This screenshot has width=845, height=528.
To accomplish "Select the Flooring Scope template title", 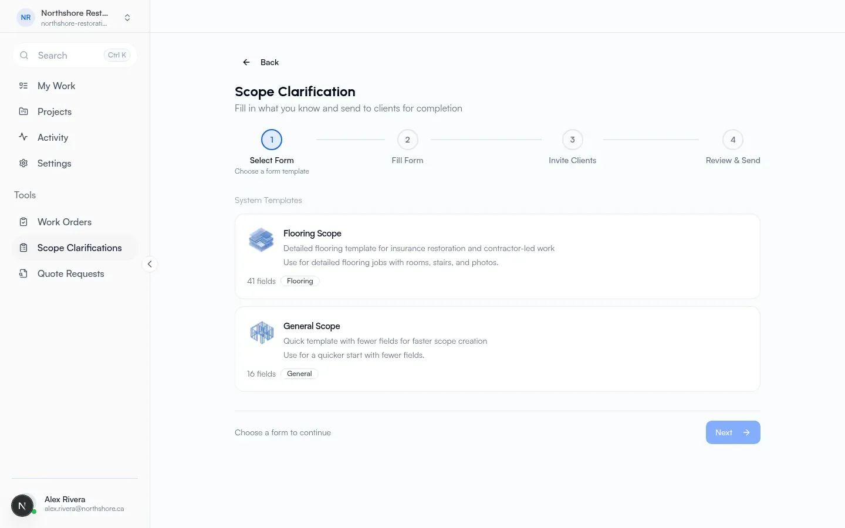I will [312, 233].
